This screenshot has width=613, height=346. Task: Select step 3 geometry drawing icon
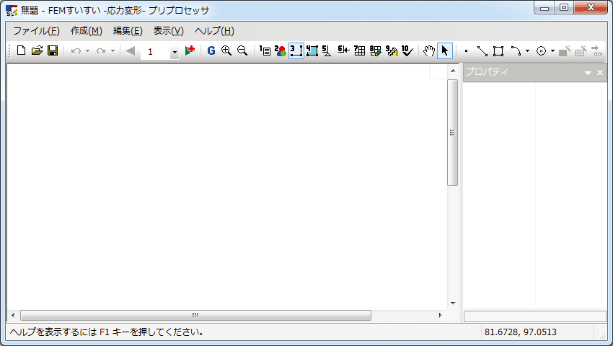[296, 51]
